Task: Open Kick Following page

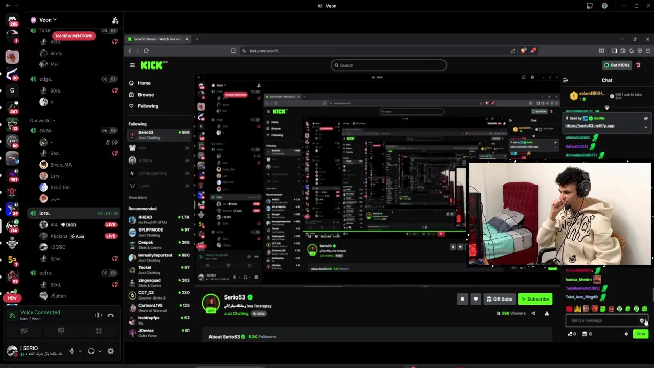Action: click(148, 106)
